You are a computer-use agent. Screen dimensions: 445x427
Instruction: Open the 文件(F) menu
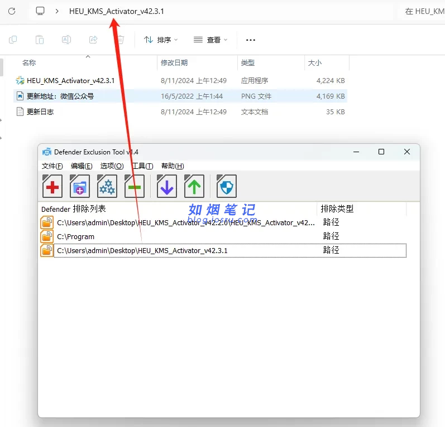(x=52, y=166)
